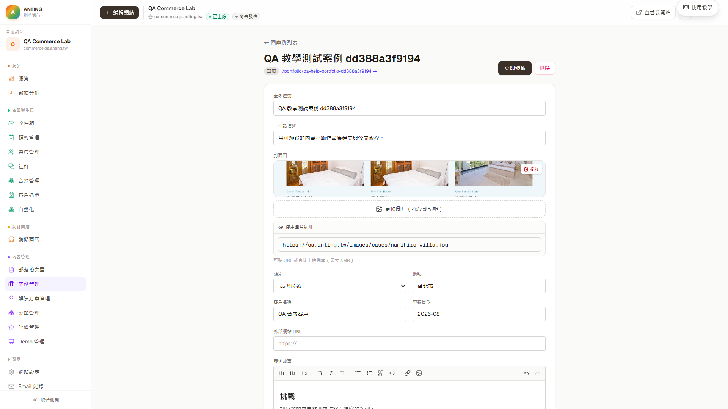The height and width of the screenshot is (409, 728).
Task: Open 預約管理 in sidebar
Action: (45, 137)
